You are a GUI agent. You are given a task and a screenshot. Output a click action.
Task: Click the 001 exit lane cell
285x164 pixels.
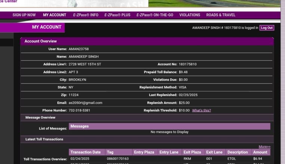click(x=209, y=158)
